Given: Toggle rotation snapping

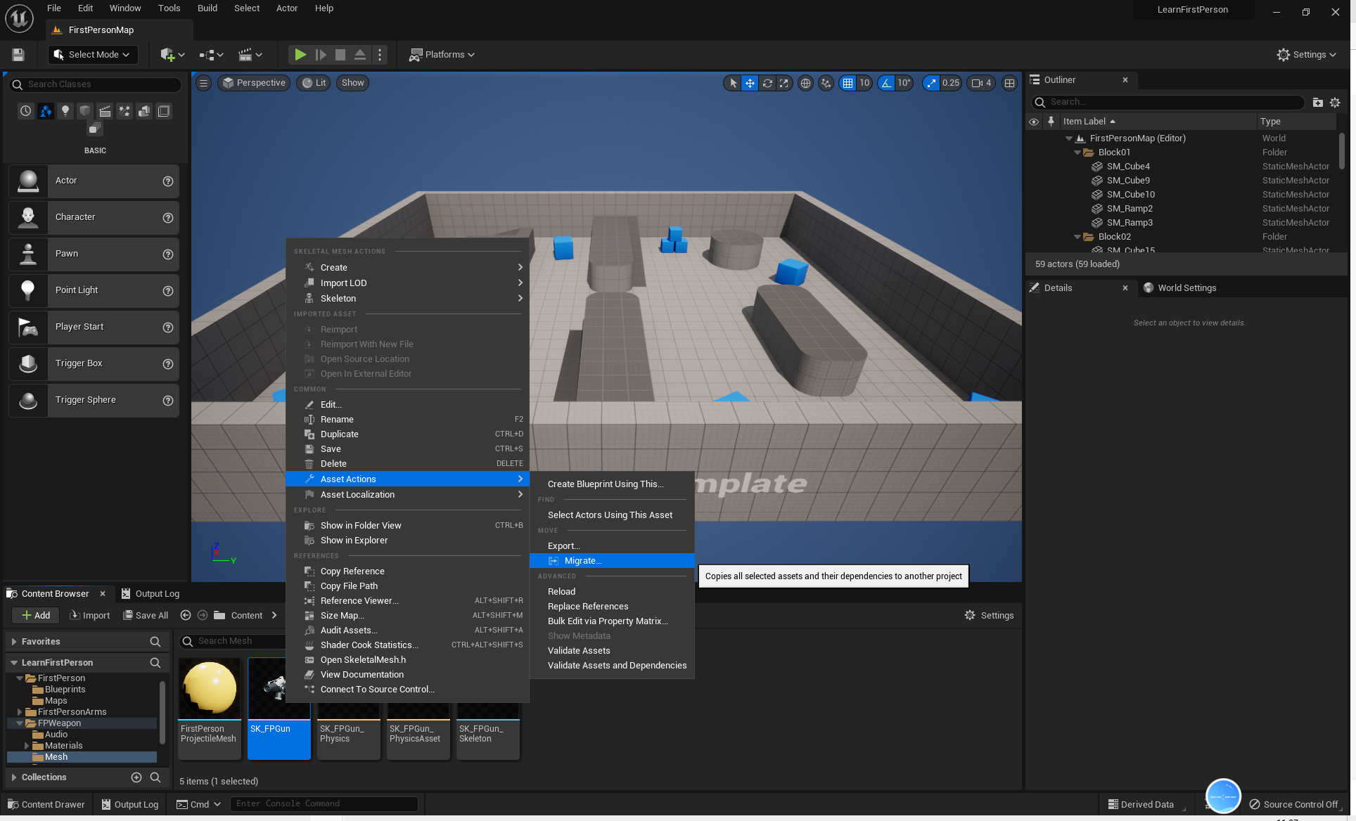Looking at the screenshot, I should coord(885,83).
